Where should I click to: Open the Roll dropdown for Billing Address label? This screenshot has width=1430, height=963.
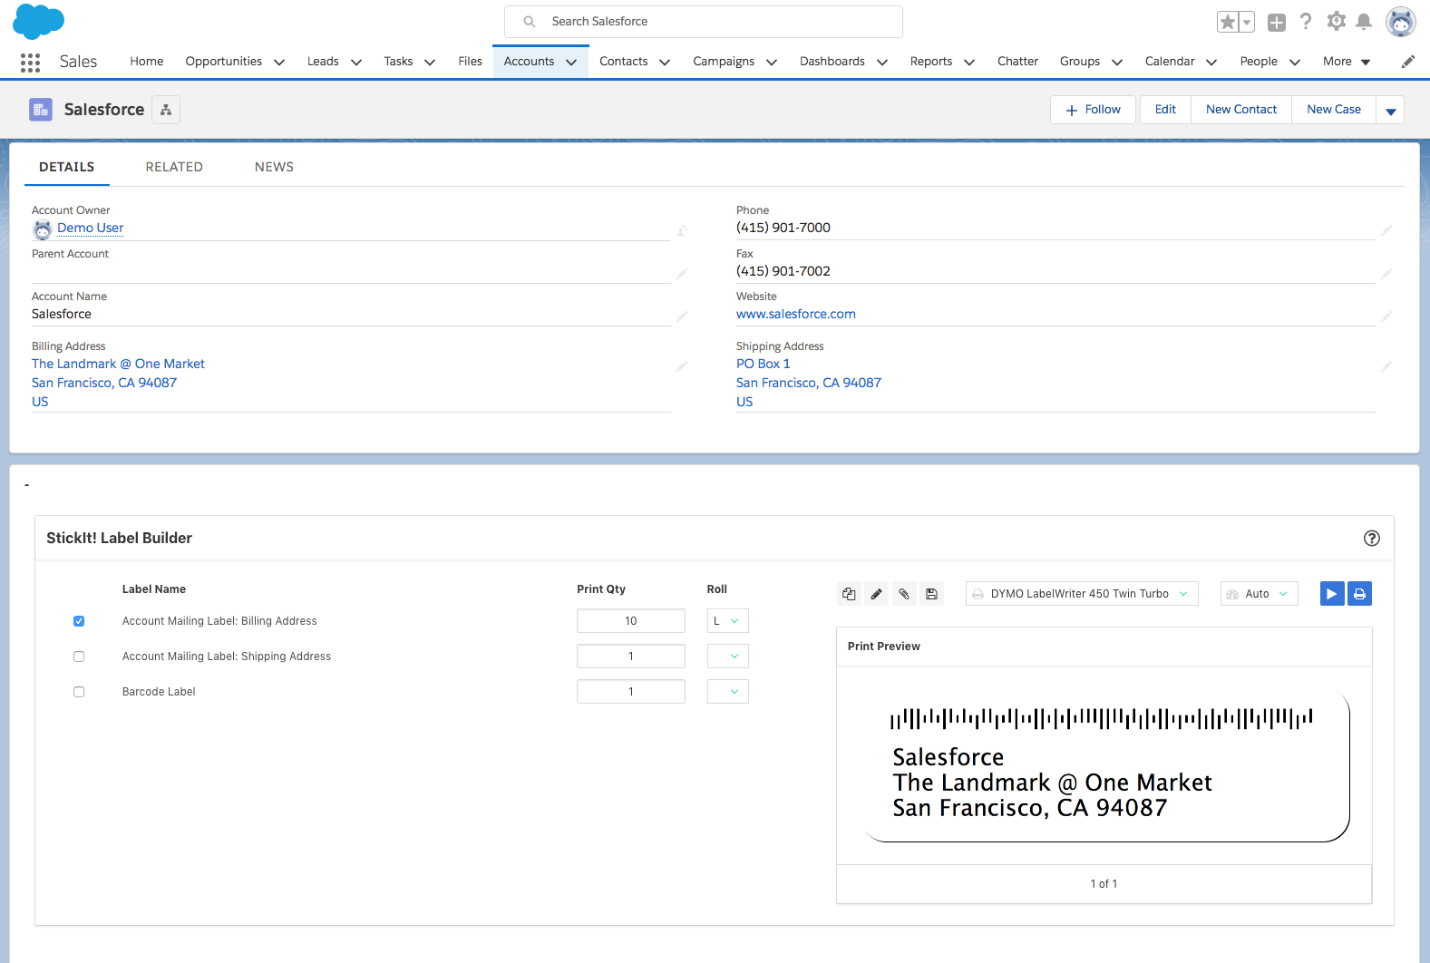[x=728, y=621]
